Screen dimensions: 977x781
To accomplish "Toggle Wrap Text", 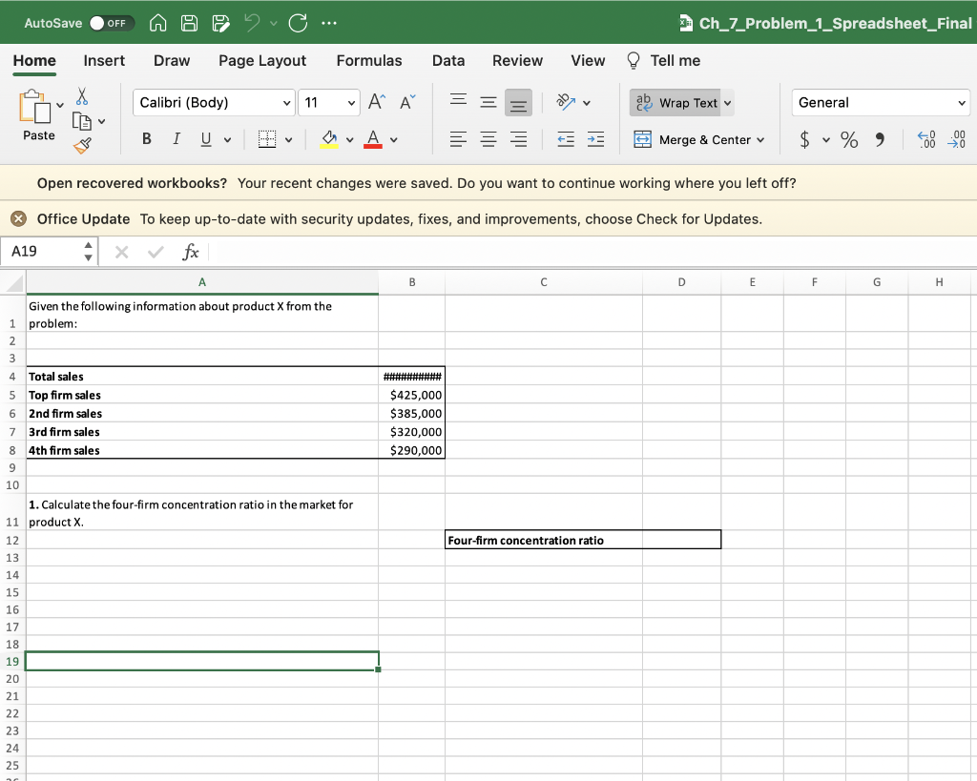I will (676, 103).
